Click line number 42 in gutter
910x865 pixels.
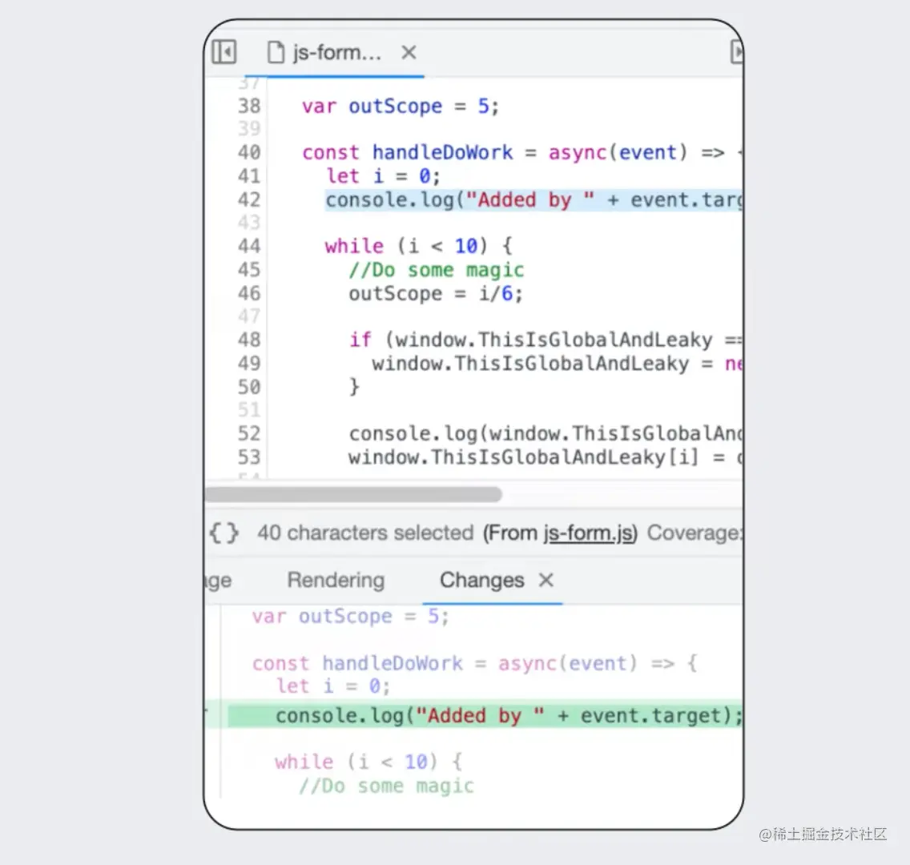[x=249, y=199]
